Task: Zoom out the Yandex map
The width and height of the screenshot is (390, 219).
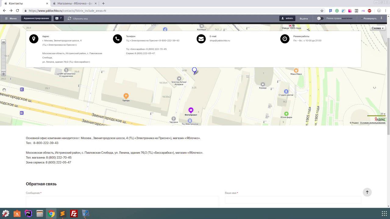Action: [4, 42]
